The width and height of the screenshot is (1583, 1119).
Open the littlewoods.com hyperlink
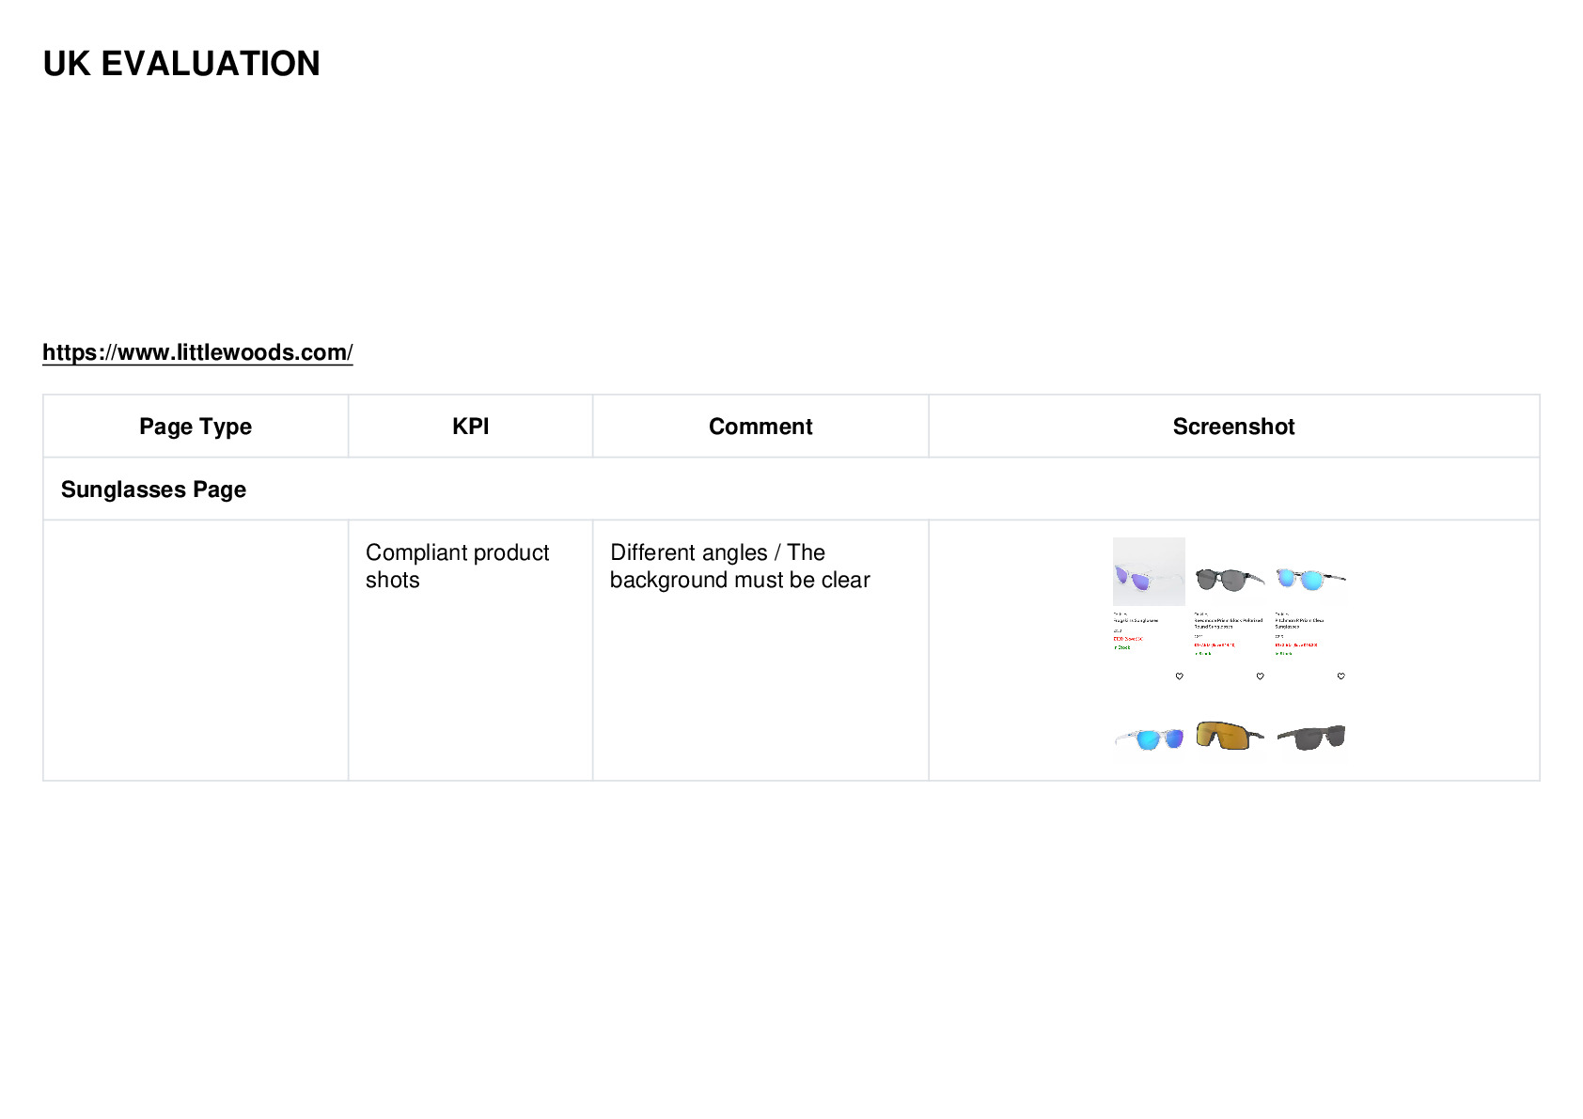click(197, 352)
